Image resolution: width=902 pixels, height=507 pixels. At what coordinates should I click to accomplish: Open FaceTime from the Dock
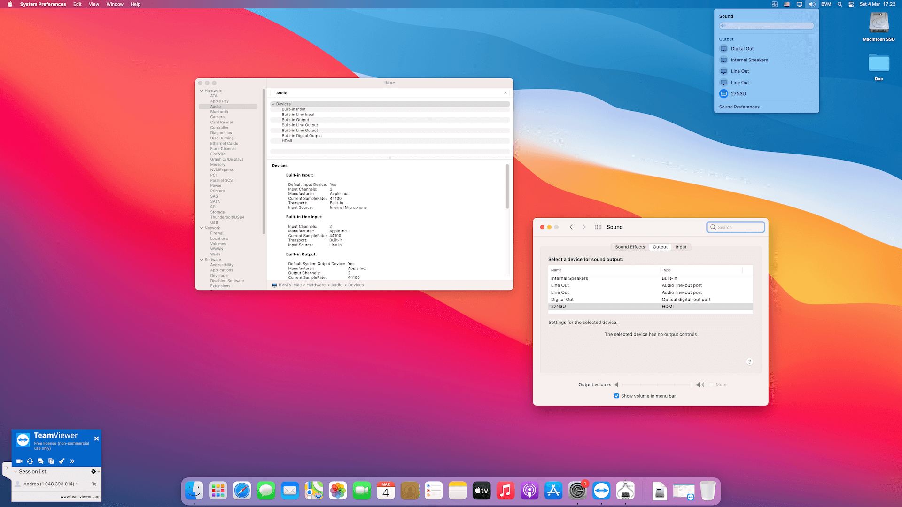click(362, 491)
